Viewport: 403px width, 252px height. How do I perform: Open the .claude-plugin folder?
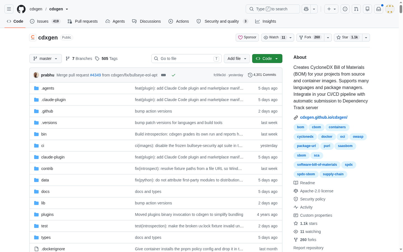pos(53,100)
